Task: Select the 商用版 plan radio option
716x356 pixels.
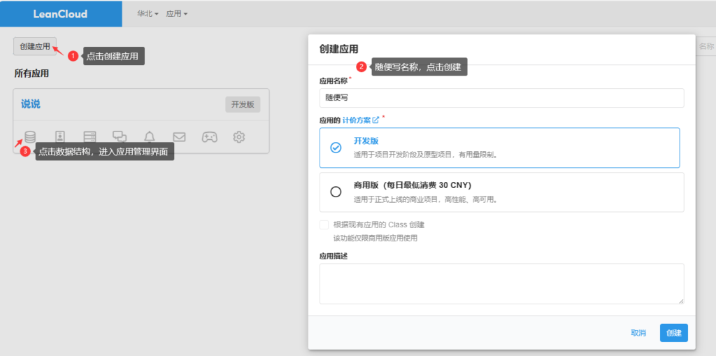Action: 336,192
